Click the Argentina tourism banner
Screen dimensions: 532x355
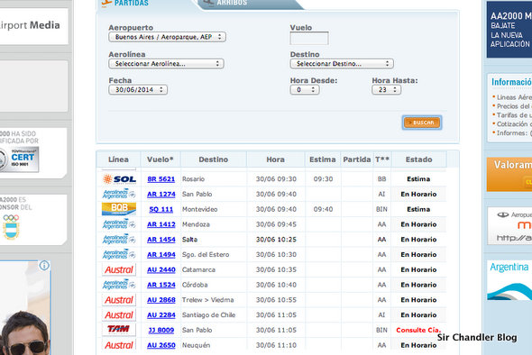coord(509,280)
